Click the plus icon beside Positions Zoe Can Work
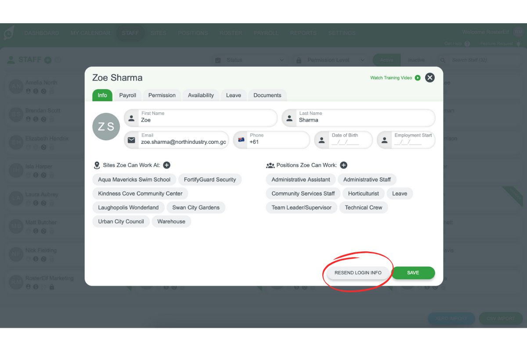The height and width of the screenshot is (351, 527). [x=344, y=165]
